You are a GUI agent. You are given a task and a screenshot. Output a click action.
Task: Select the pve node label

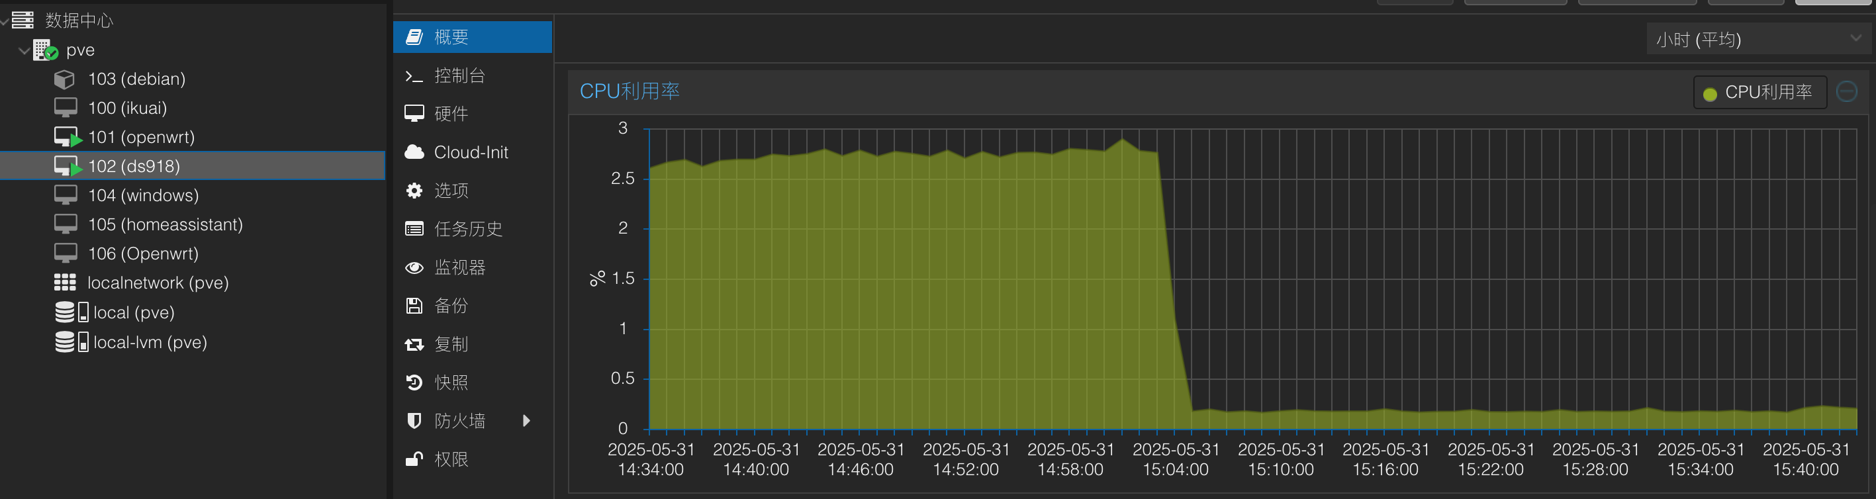[x=80, y=50]
